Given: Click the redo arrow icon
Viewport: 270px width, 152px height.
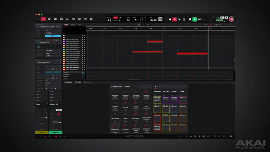Looking at the screenshot, I should coord(220,25).
